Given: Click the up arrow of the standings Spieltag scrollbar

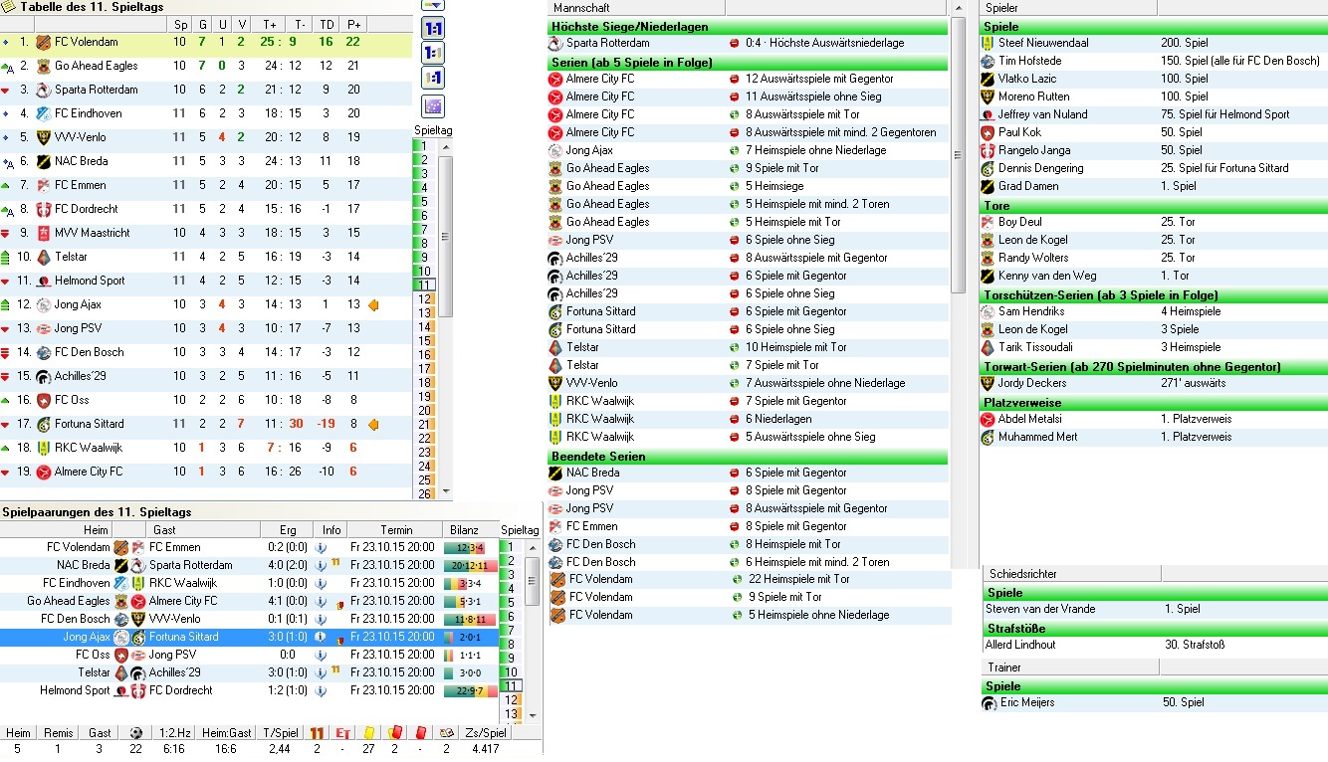Looking at the screenshot, I should tap(445, 146).
